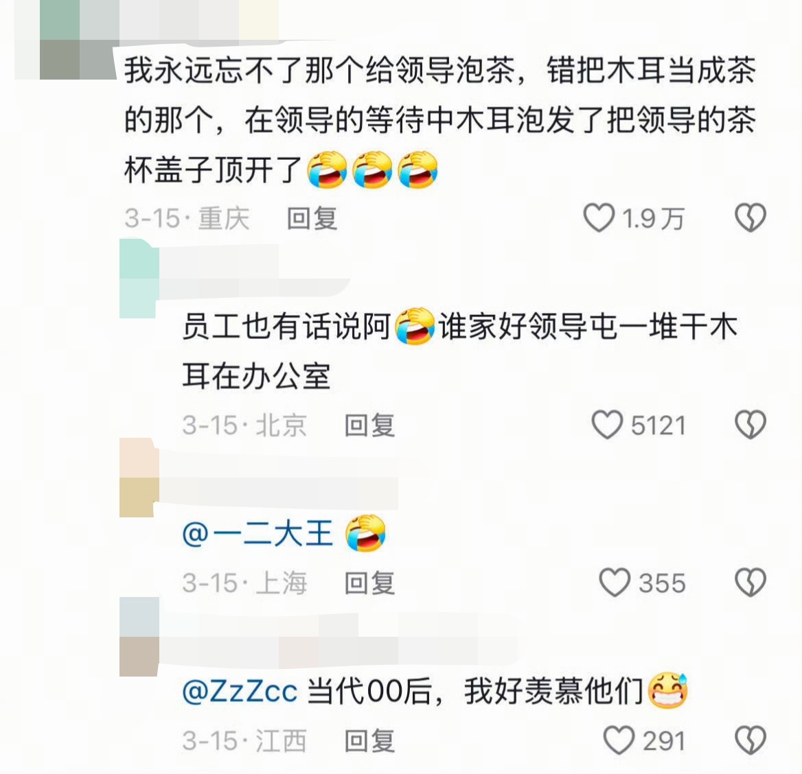802x774 pixels.
Task: Select the 当代00后 reply text
Action: [x=475, y=691]
